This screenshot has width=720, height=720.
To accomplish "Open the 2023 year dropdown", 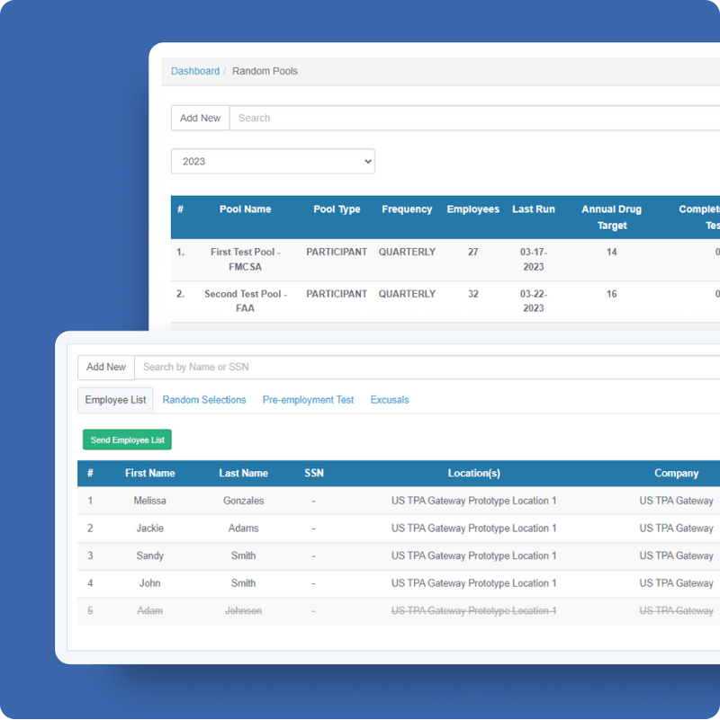I will point(273,162).
